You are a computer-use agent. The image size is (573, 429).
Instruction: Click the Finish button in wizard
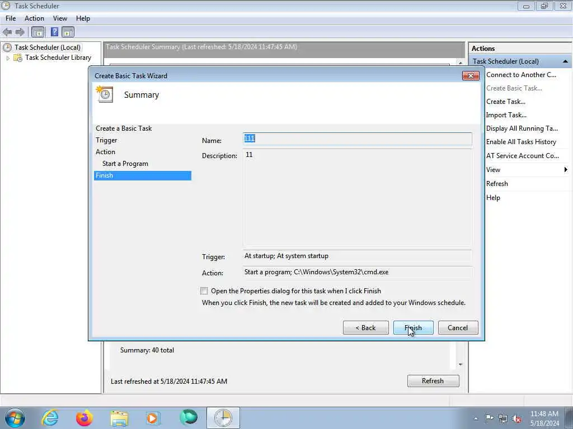click(x=414, y=327)
